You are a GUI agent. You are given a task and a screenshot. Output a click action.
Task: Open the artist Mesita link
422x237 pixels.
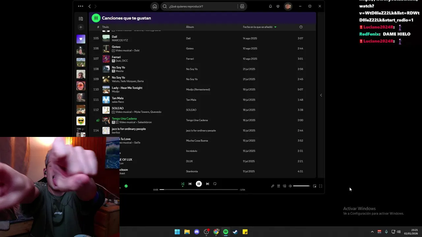tap(120, 71)
